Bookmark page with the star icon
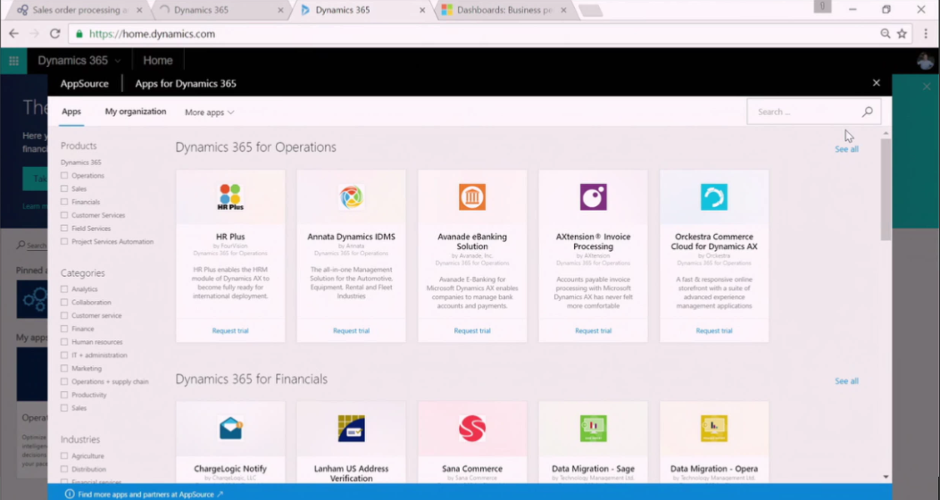940x500 pixels. click(902, 34)
